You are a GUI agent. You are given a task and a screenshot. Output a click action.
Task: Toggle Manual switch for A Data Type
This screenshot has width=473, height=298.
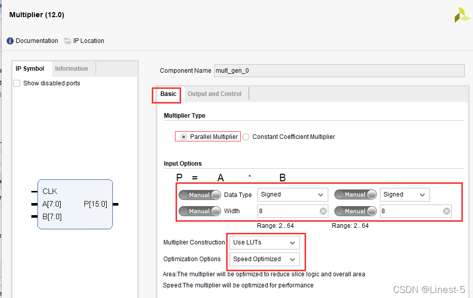pyautogui.click(x=200, y=195)
